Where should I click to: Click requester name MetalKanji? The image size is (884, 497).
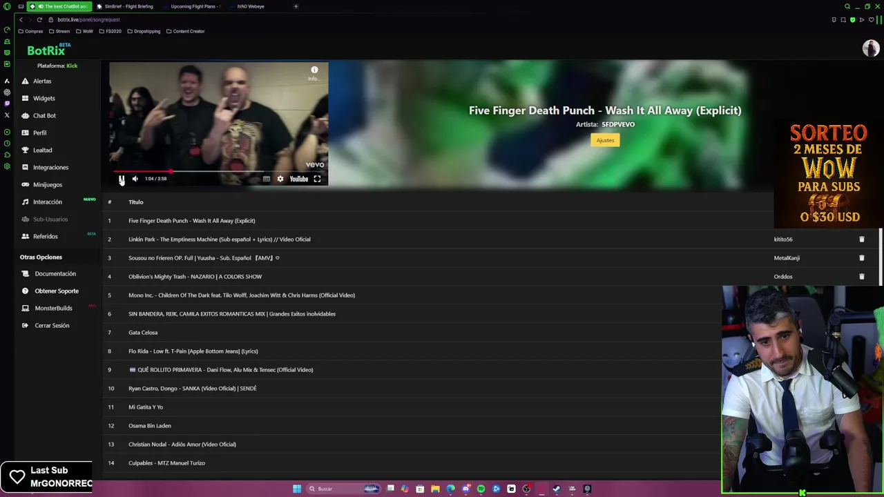click(787, 257)
